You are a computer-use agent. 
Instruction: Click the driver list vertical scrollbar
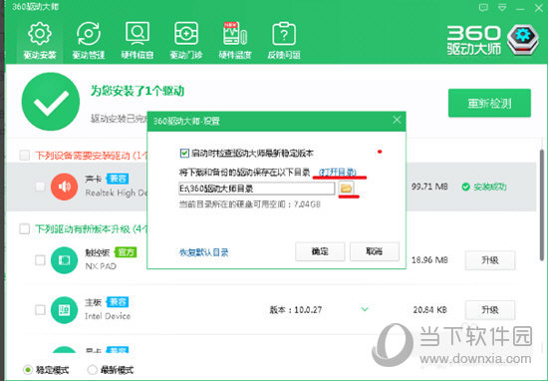pos(542,204)
